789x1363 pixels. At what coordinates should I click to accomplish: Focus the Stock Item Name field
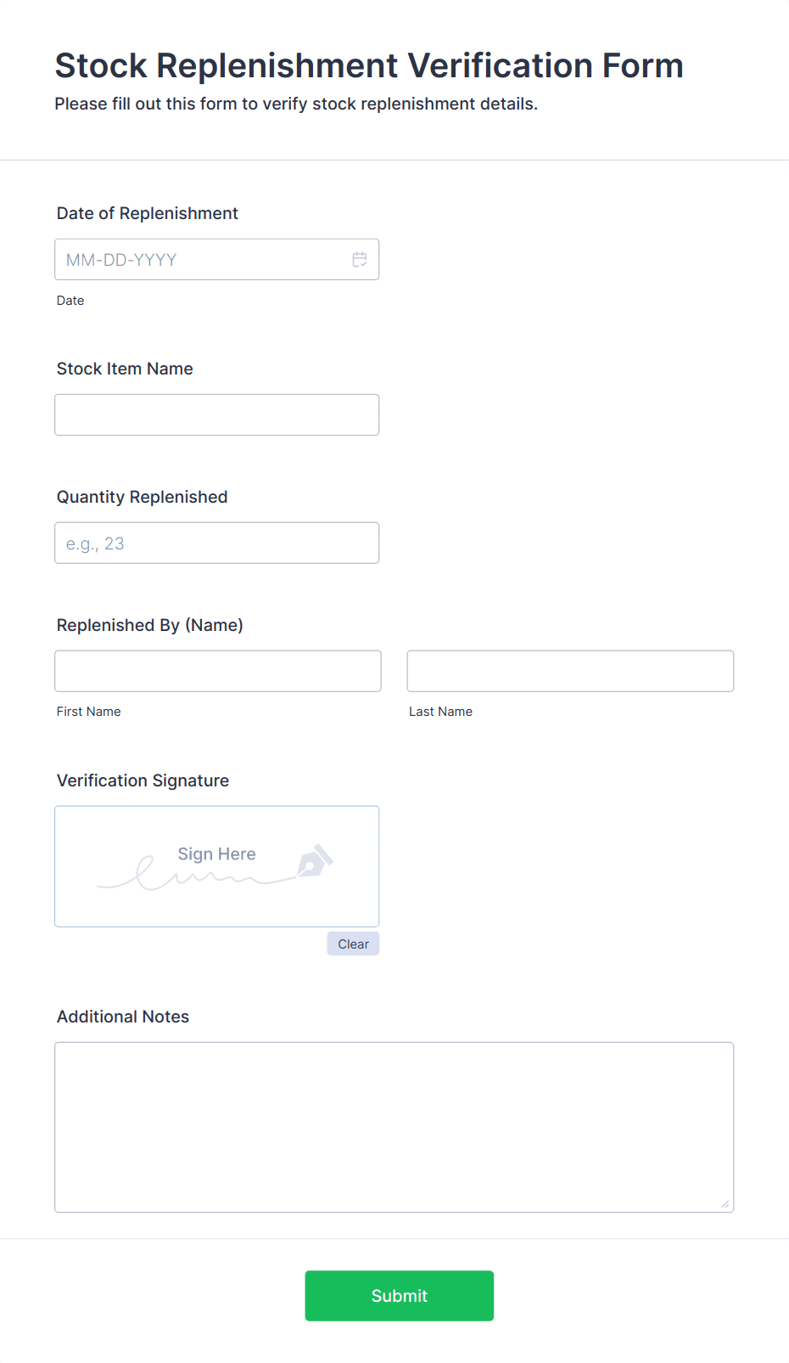point(217,415)
